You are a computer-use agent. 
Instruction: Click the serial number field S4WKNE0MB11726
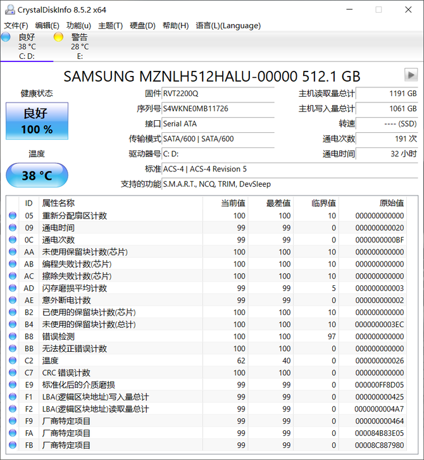click(x=218, y=109)
